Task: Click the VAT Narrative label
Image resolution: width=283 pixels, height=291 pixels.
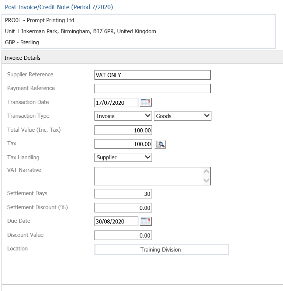Action: coord(24,170)
